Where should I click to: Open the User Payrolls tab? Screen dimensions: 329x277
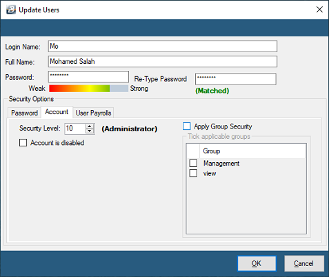[93, 113]
